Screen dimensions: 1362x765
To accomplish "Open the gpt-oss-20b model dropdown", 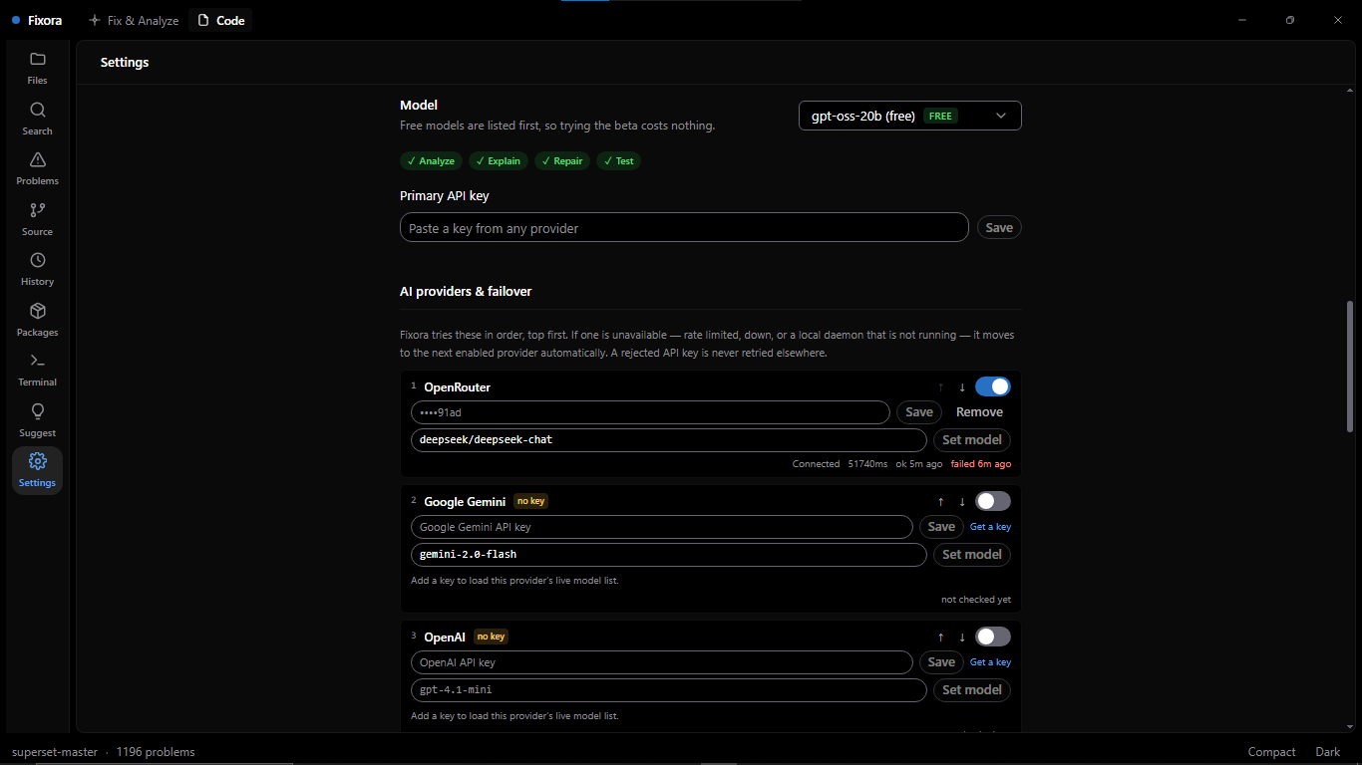I will pyautogui.click(x=910, y=116).
